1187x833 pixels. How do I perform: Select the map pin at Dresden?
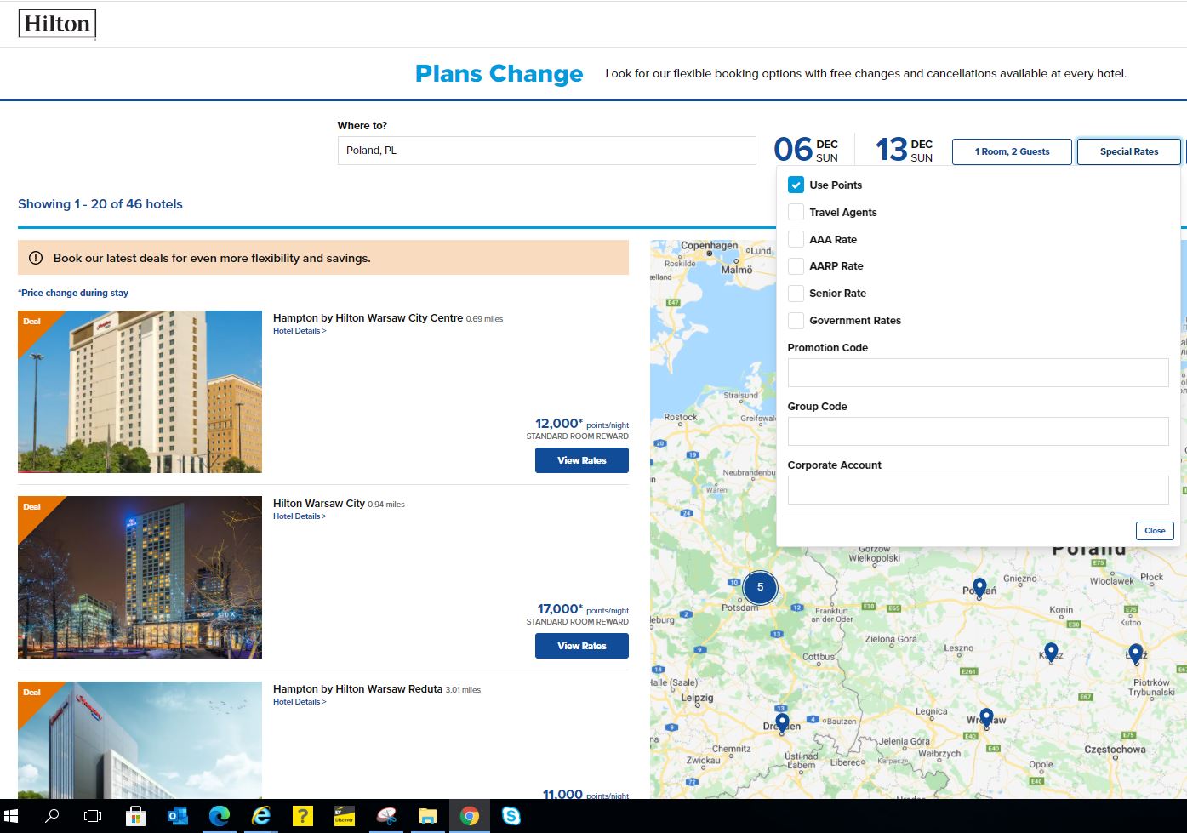tap(782, 723)
